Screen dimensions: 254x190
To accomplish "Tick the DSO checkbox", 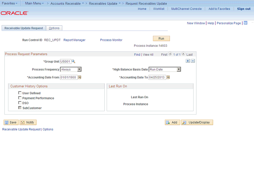I will [x=20, y=103].
